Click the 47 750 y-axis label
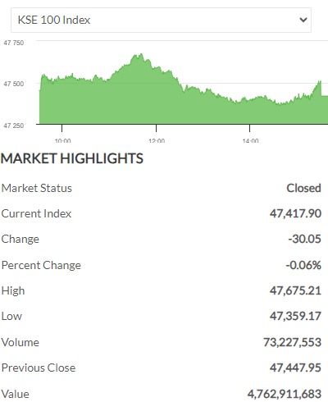Image resolution: width=328 pixels, height=402 pixels. tap(14, 43)
